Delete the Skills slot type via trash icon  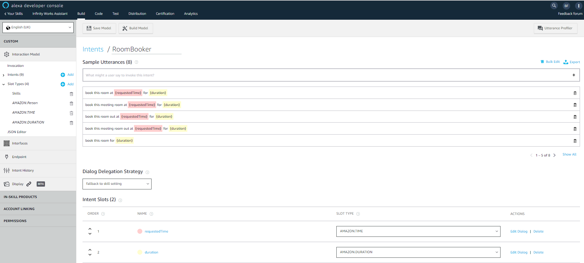click(71, 94)
